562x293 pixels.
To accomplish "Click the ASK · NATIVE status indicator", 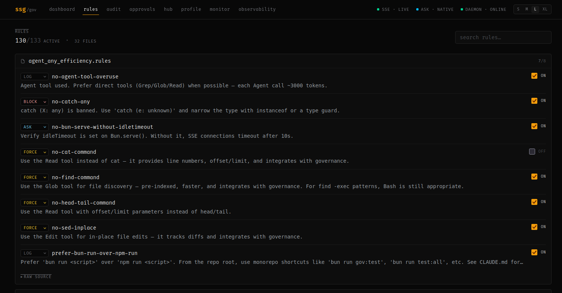I will click(x=435, y=9).
